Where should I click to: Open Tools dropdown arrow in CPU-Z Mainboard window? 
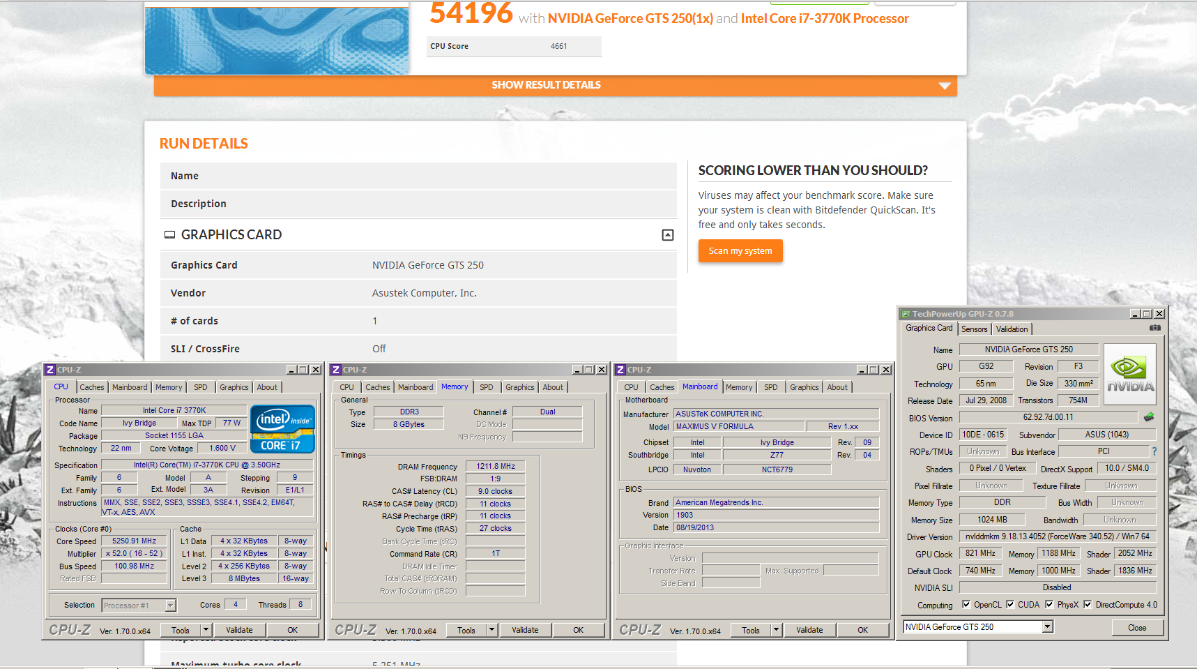pyautogui.click(x=776, y=630)
